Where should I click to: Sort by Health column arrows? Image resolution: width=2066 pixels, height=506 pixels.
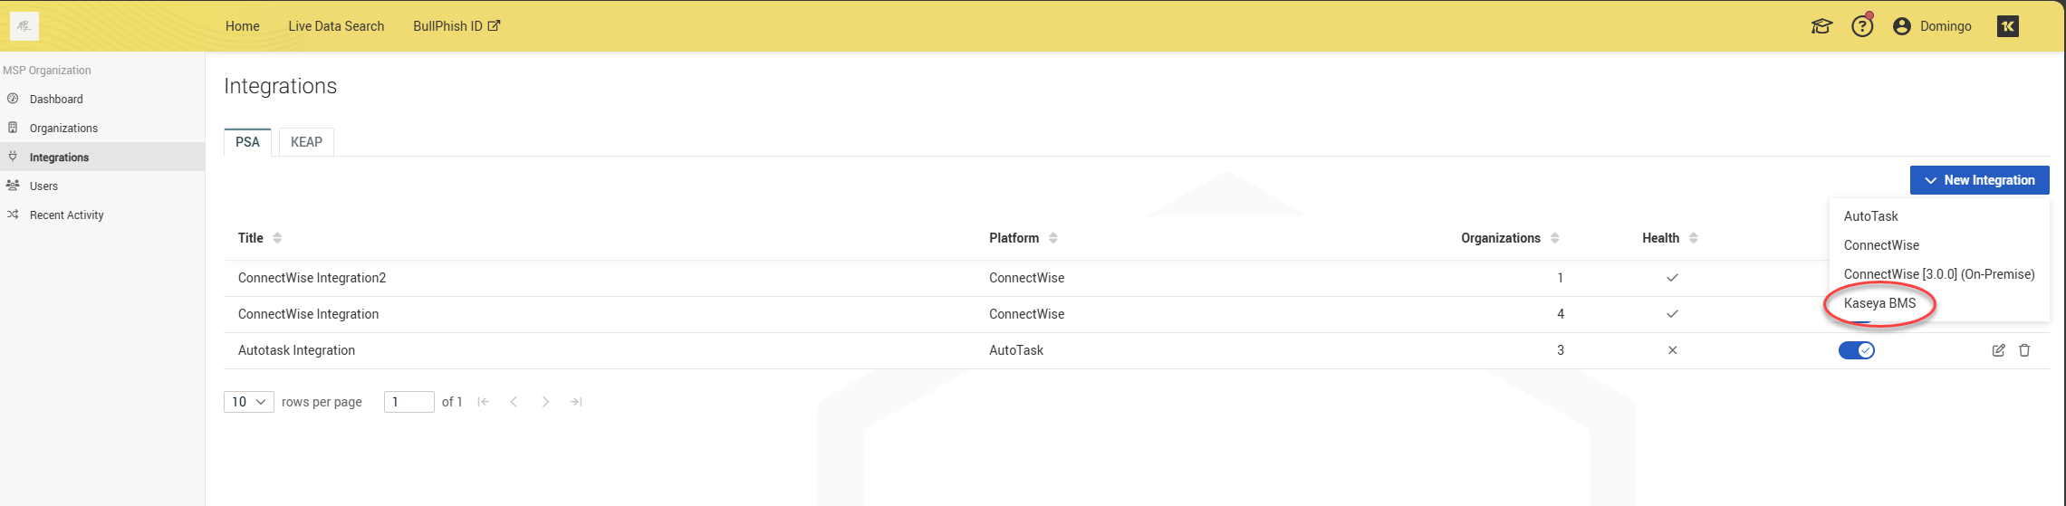coord(1693,238)
